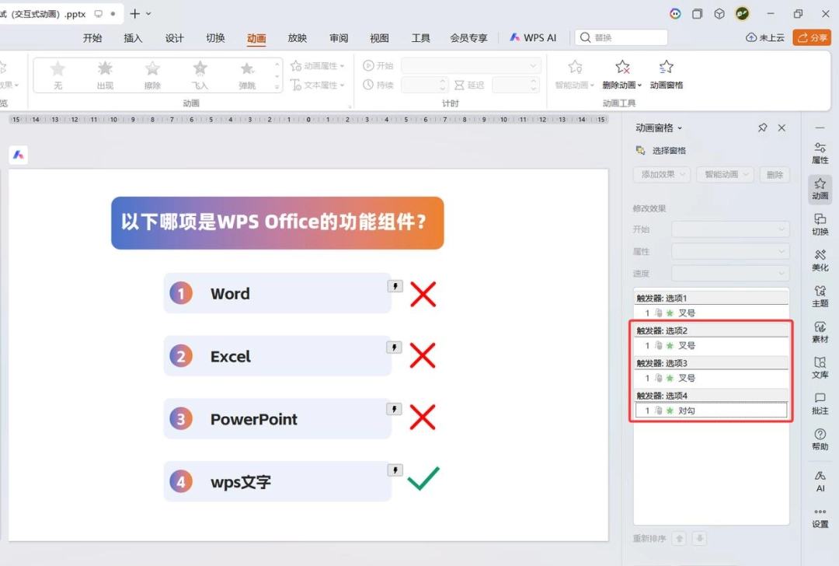Choose the 飞入 animation effect
Image resolution: width=839 pixels, height=566 pixels.
[200, 75]
